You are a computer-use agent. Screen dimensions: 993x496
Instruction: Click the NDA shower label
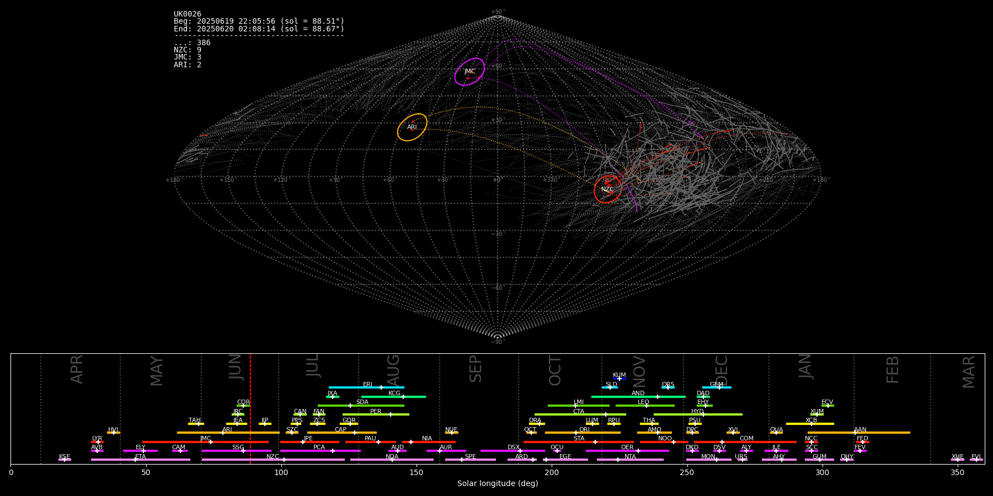tap(392, 457)
